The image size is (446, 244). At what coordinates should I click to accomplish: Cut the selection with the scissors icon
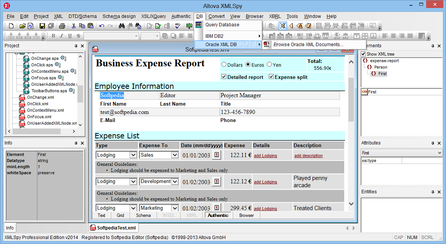click(74, 26)
